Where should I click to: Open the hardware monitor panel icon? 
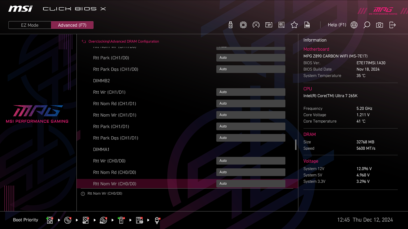click(269, 25)
